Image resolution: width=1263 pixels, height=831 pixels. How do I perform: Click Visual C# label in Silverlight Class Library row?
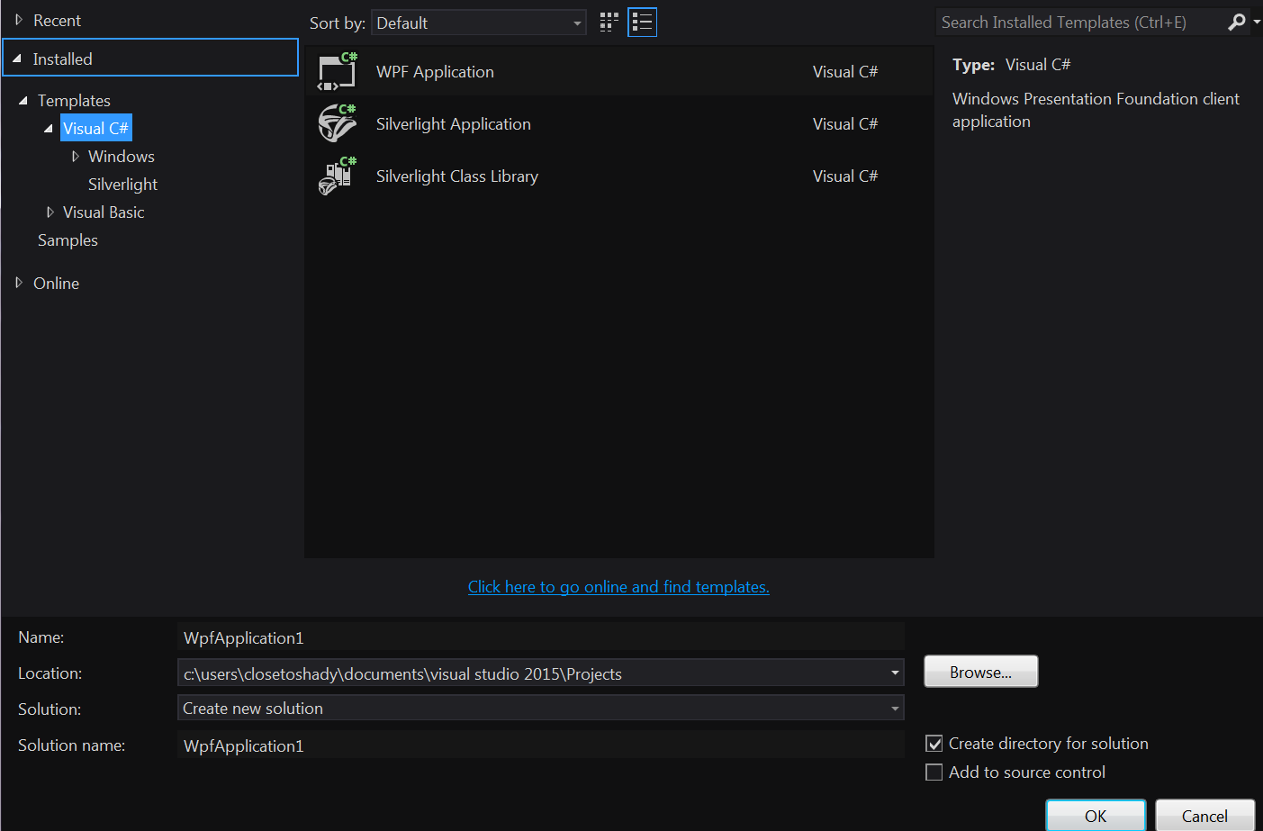(x=845, y=176)
